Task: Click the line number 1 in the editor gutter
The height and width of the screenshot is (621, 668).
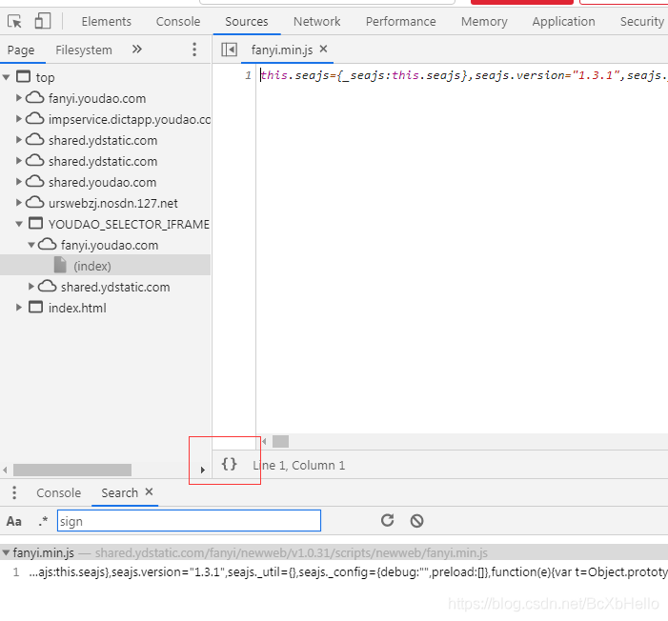Action: [x=248, y=76]
